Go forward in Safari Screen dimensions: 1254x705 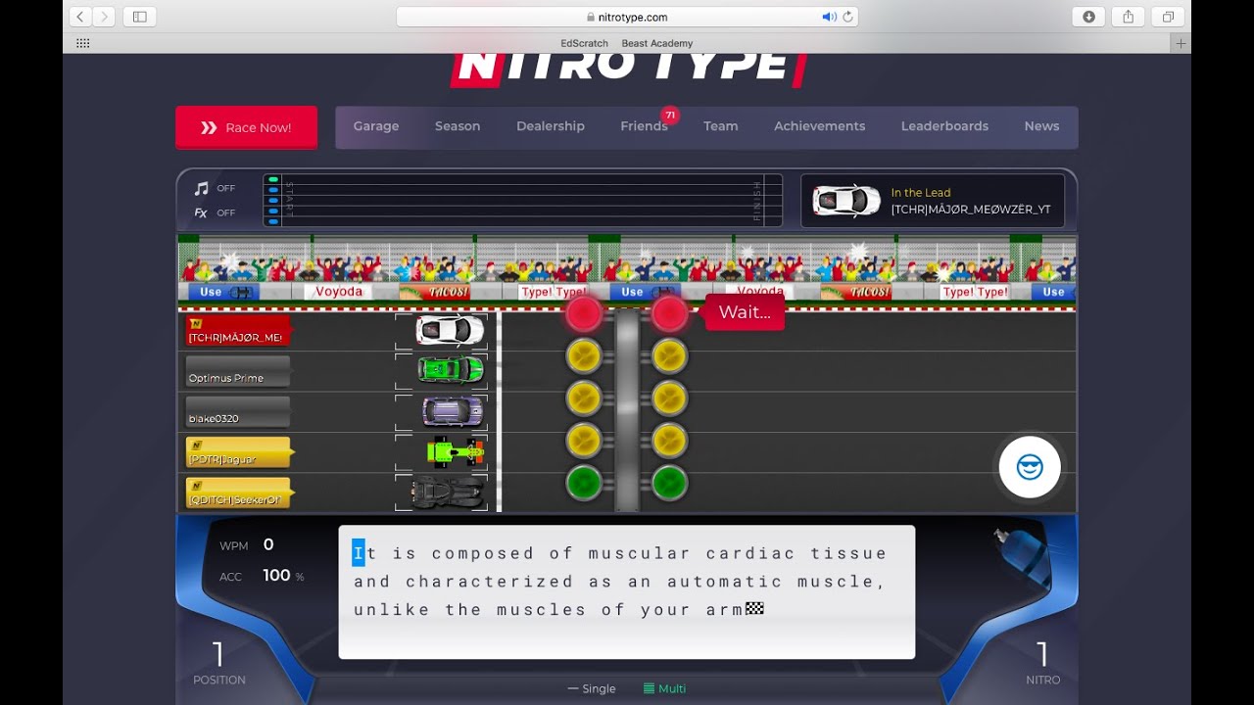104,17
